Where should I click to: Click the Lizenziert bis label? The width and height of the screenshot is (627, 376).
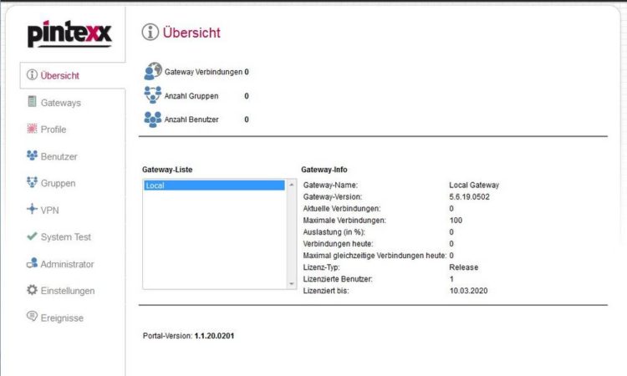[x=326, y=291]
